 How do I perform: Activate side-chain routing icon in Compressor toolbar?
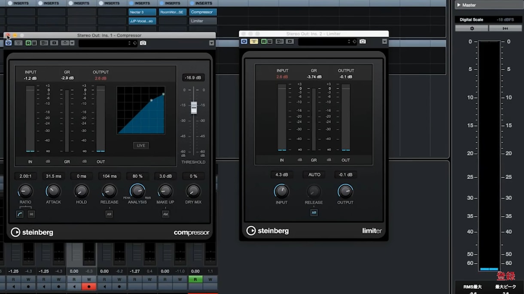(64, 43)
